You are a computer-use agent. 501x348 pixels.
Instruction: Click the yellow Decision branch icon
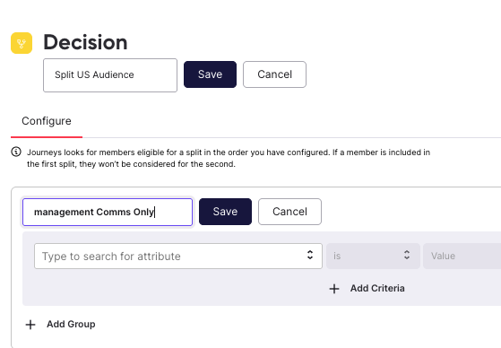22,43
